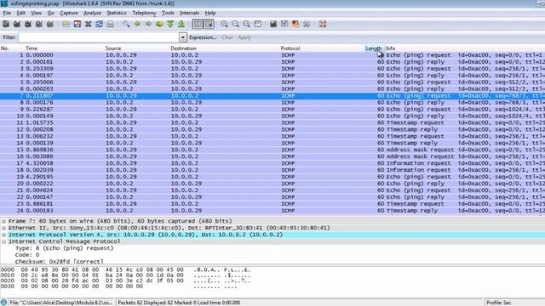
Task: Select packet 17 Information request row
Action: [x=272, y=163]
